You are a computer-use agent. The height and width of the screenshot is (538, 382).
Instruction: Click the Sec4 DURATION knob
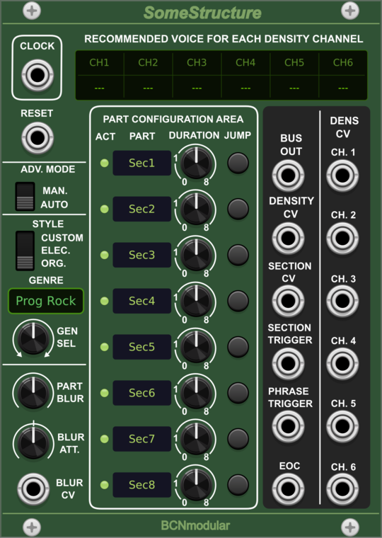(x=196, y=301)
